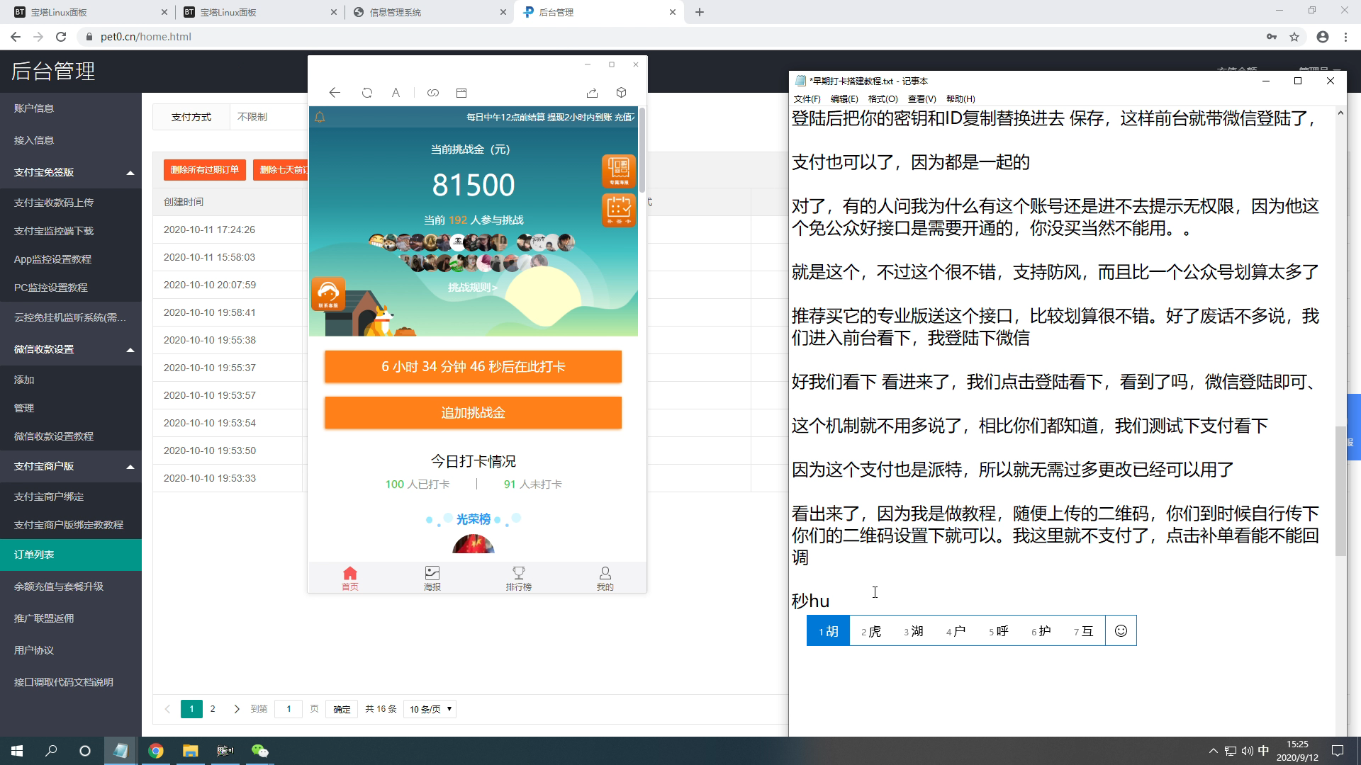This screenshot has width=1361, height=765.
Task: Click the orange customer service icon
Action: [x=328, y=293]
